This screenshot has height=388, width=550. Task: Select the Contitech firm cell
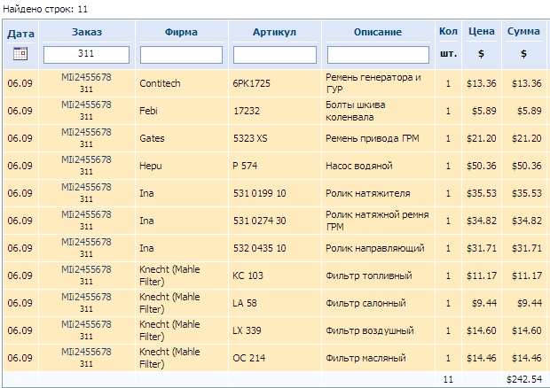[x=160, y=83]
